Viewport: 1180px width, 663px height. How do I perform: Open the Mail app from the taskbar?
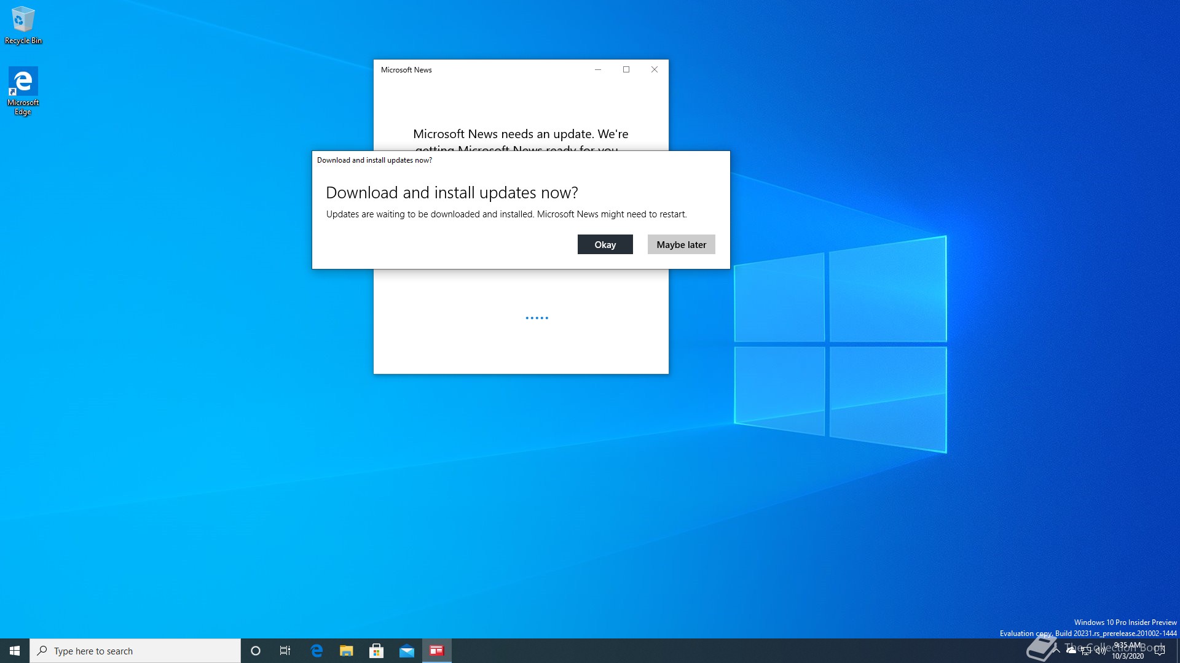(x=407, y=651)
